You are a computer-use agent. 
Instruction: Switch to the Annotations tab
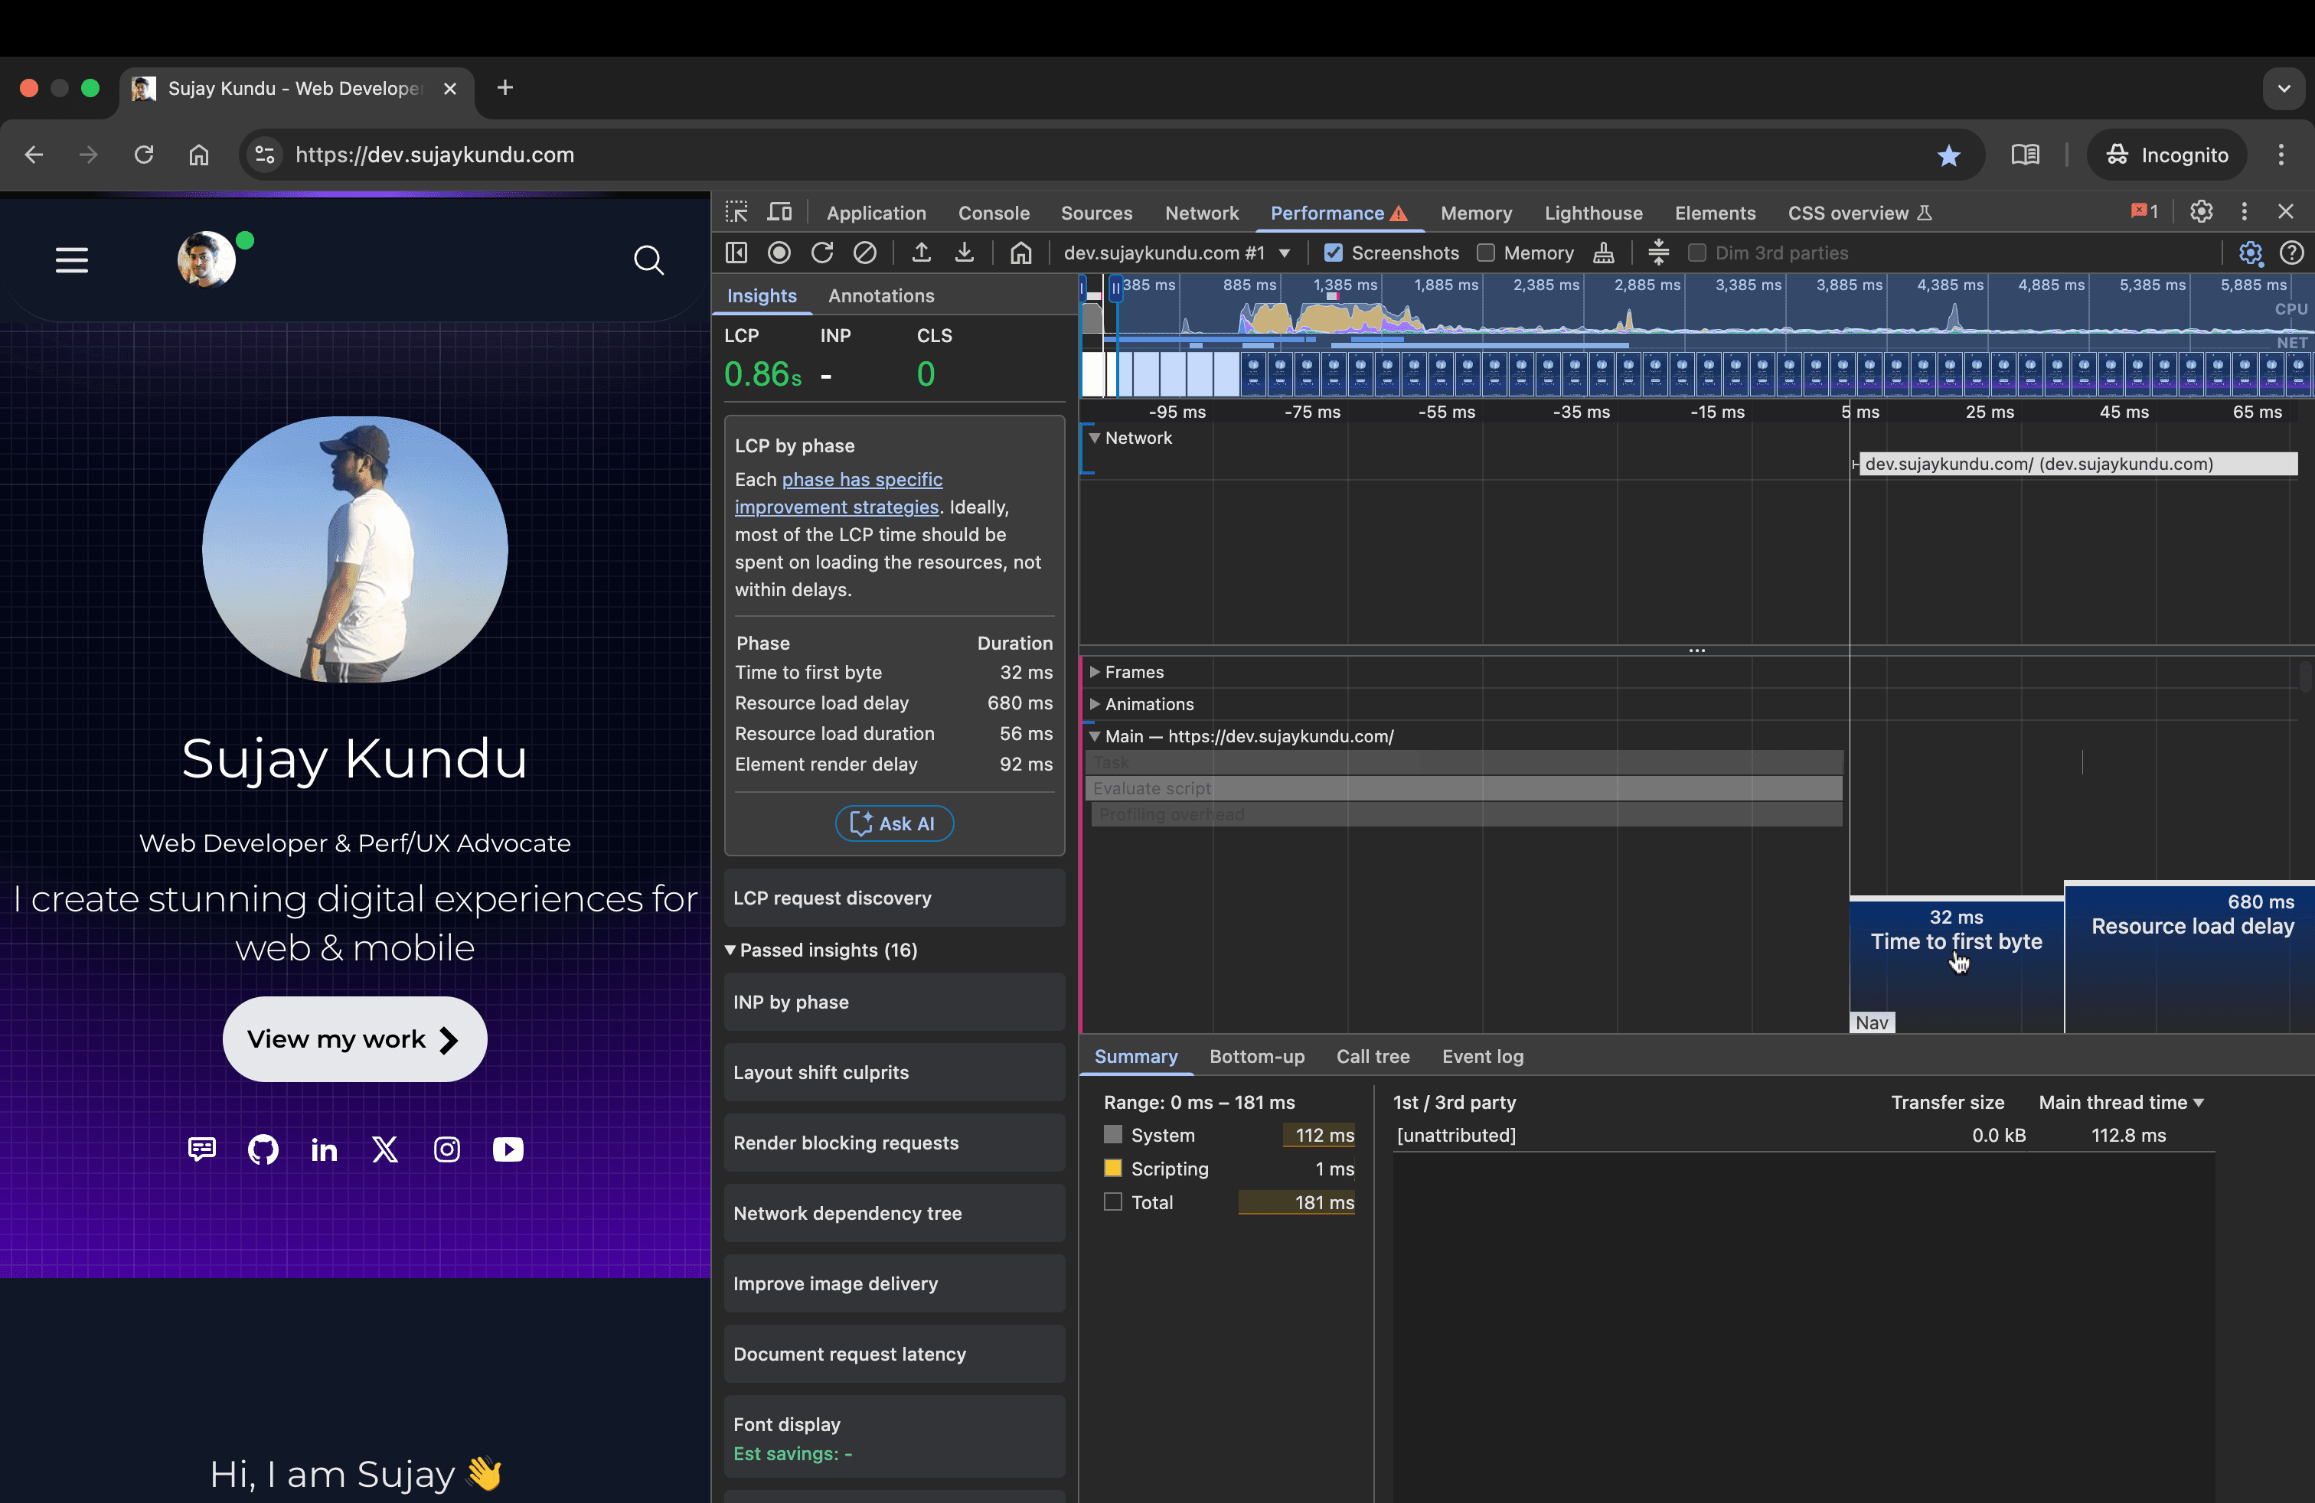(880, 295)
